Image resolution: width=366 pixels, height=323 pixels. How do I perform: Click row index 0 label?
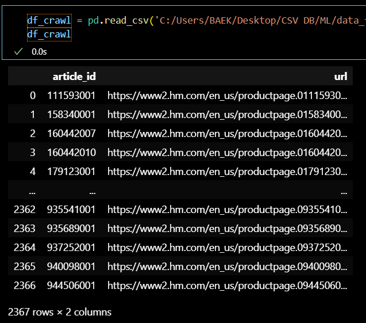click(33, 96)
